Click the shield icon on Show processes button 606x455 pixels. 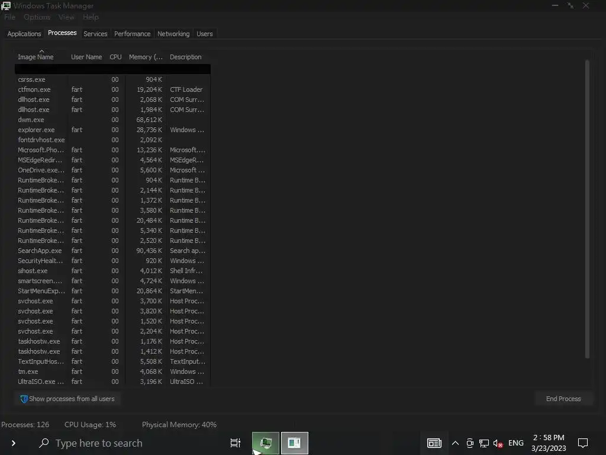(x=24, y=399)
